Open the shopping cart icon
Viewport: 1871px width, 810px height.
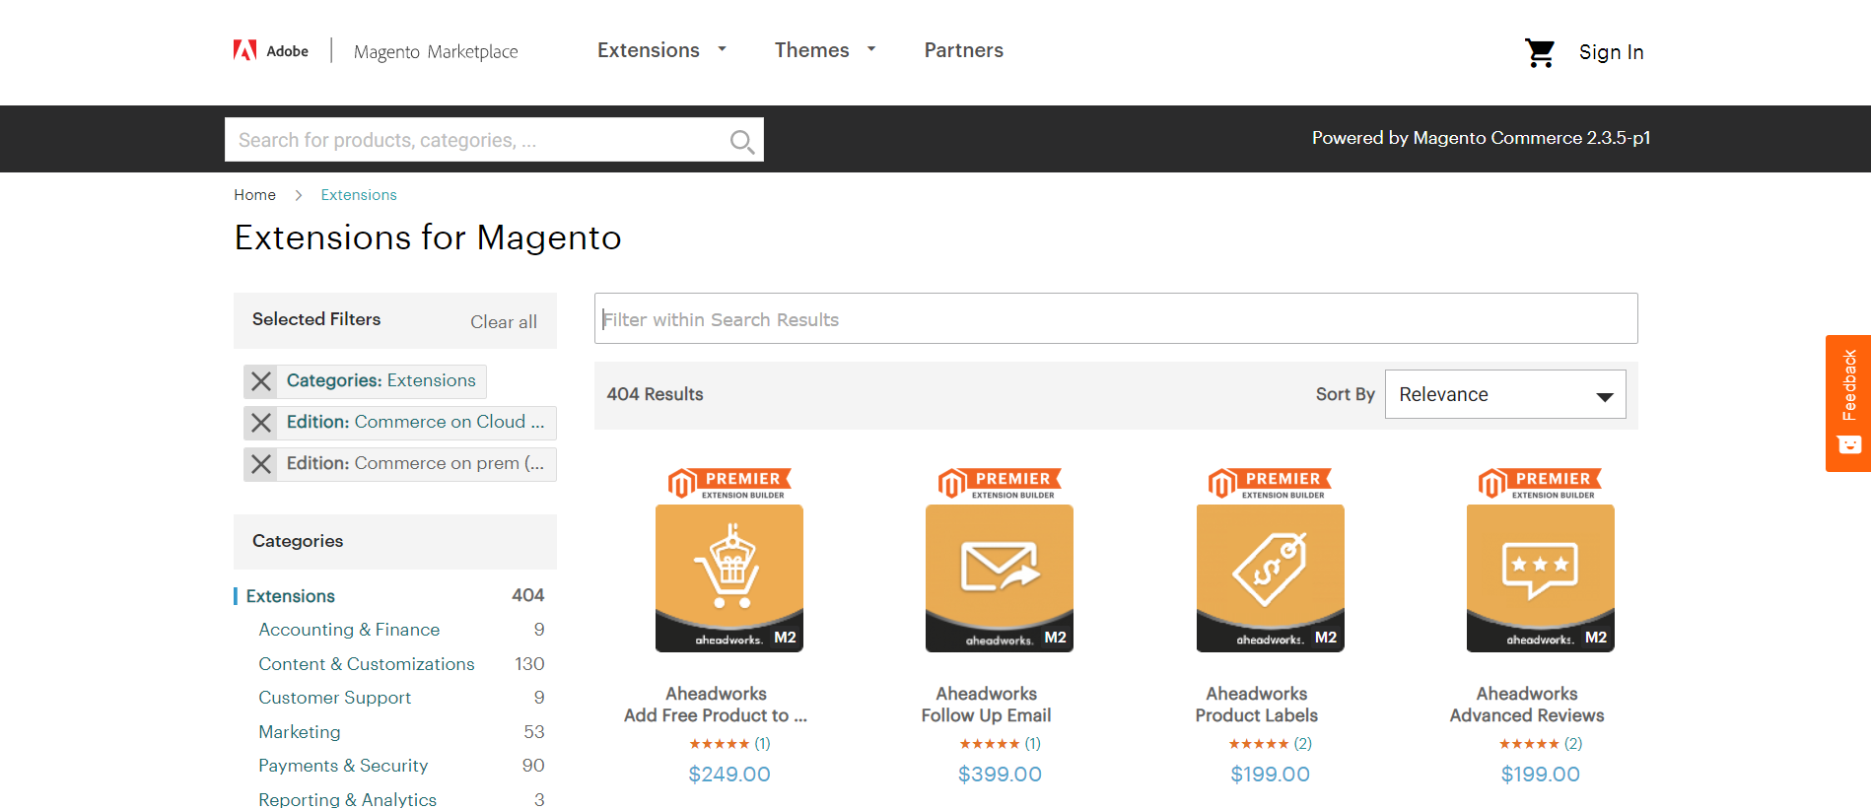1540,52
